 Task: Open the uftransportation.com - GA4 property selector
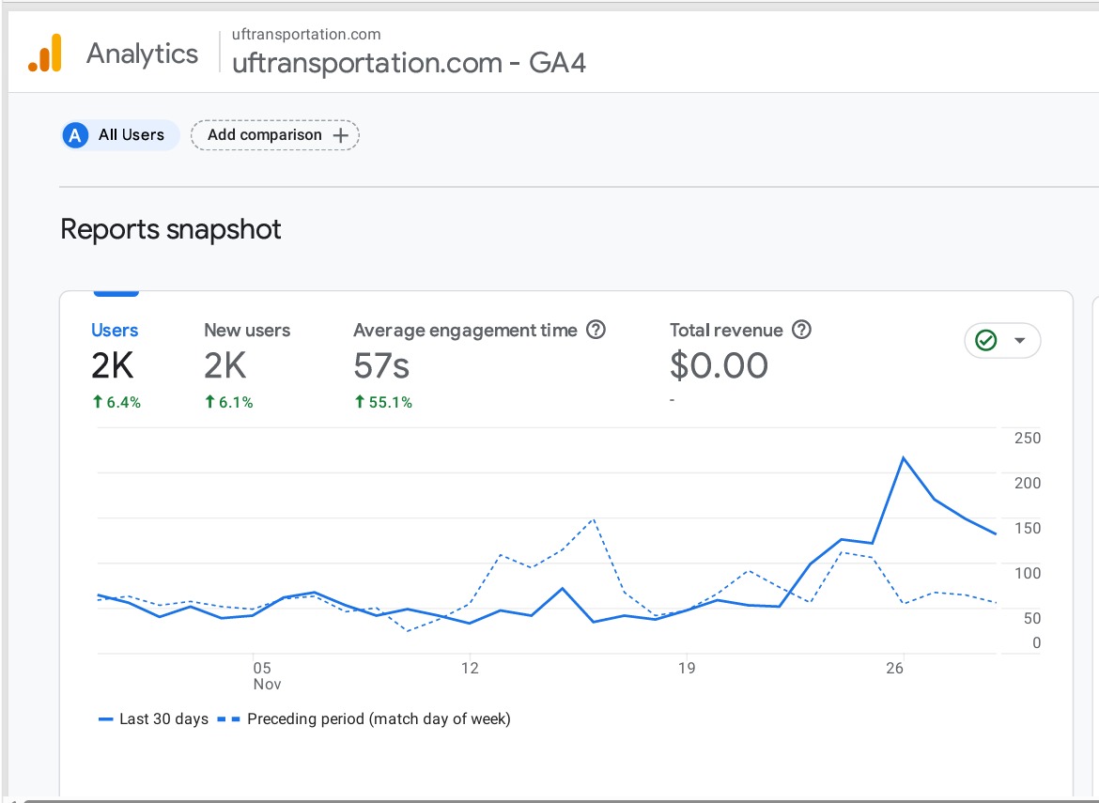pos(409,63)
